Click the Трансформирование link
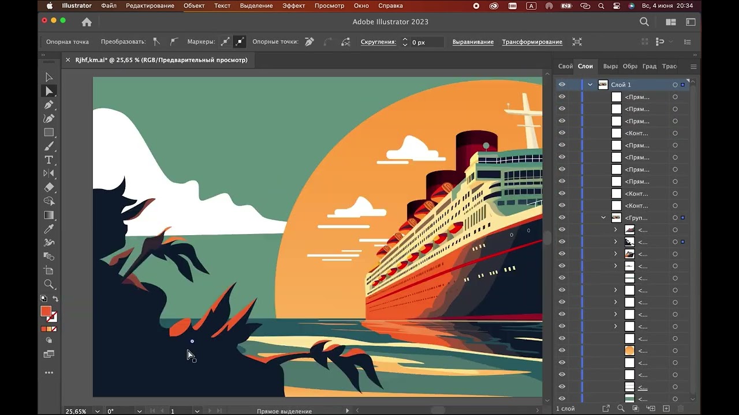This screenshot has height=415, width=739. (x=532, y=42)
